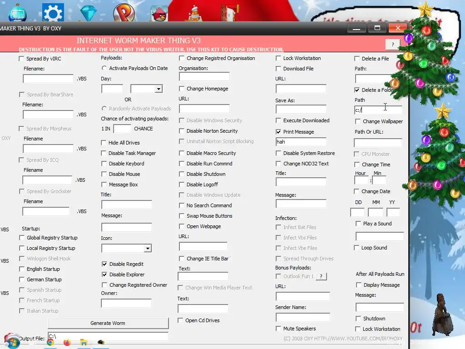
Task: Click the Organisation text field
Action: tap(204, 76)
